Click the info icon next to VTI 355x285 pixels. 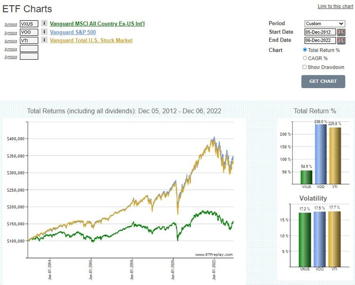44,40
